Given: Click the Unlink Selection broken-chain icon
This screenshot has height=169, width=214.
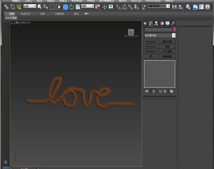Looking at the screenshot, I should [x=13, y=7].
